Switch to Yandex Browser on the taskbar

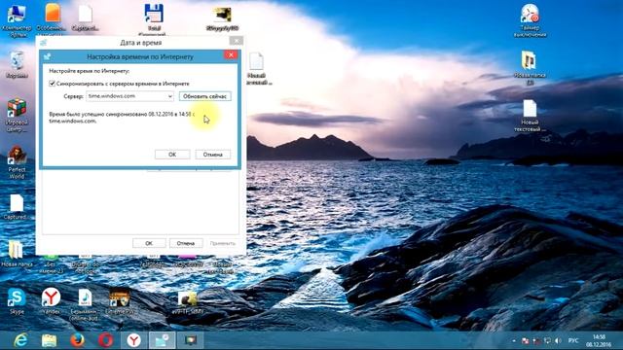tap(134, 340)
